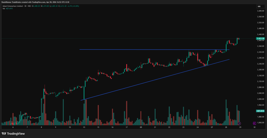The height and width of the screenshot is (138, 267).
Task: Click the date label 20 on time axis
Action: pyautogui.click(x=141, y=128)
